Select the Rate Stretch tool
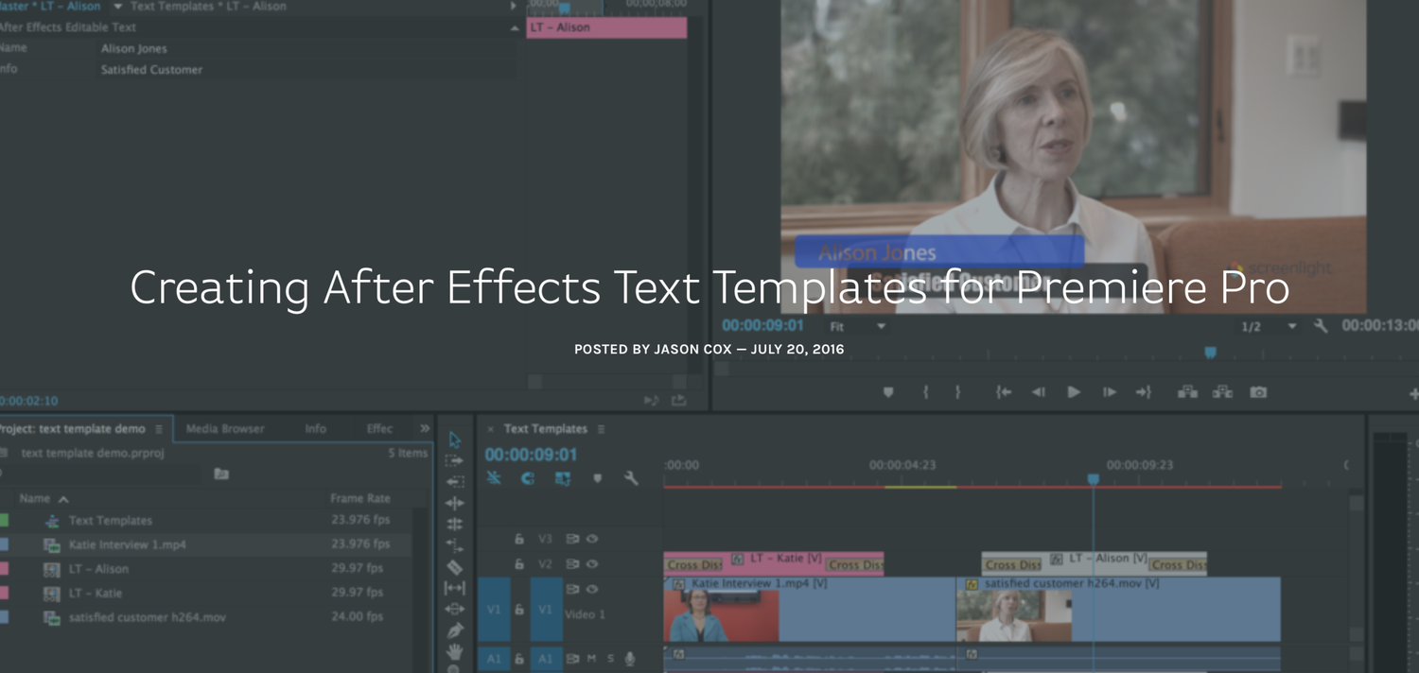The width and height of the screenshot is (1419, 673). 455,545
